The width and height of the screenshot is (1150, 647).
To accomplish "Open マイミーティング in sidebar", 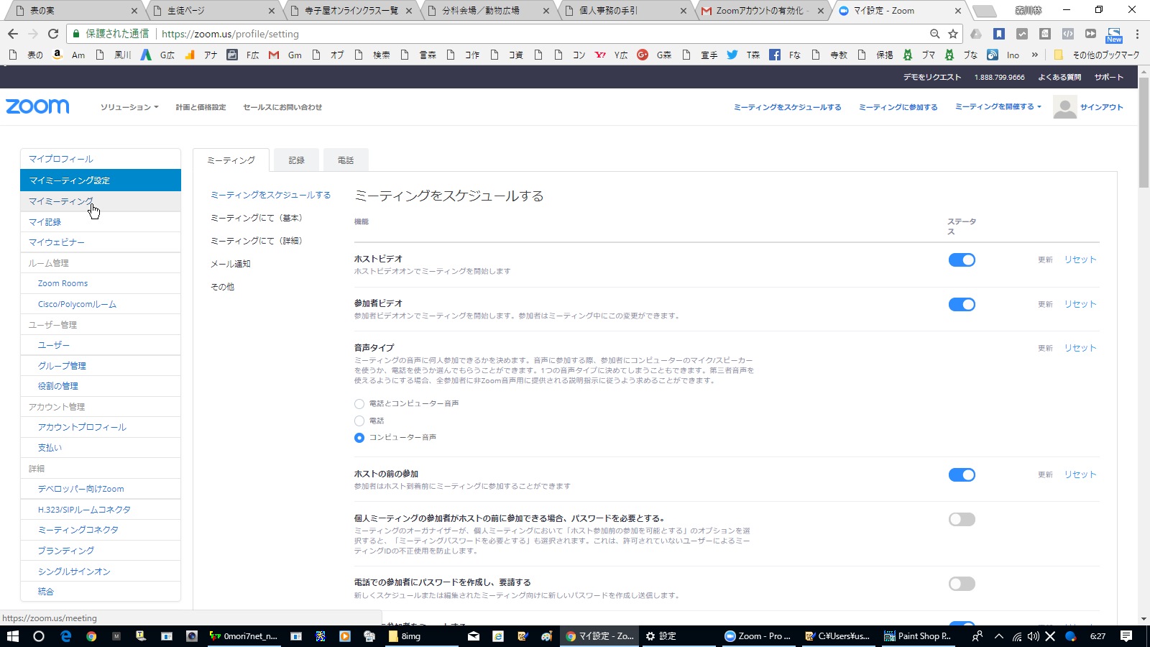I will tap(101, 201).
